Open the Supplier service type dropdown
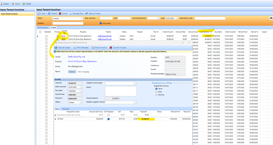This screenshot has height=145, width=273. pyautogui.click(x=135, y=83)
